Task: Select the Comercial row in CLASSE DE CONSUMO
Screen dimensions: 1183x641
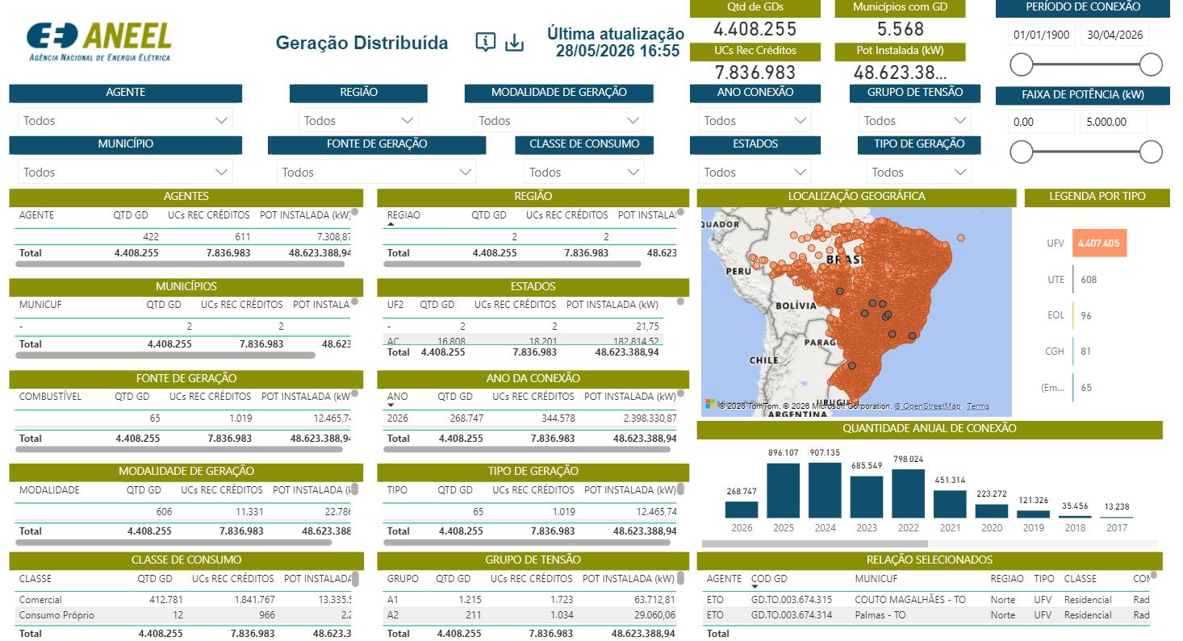Action: point(186,600)
